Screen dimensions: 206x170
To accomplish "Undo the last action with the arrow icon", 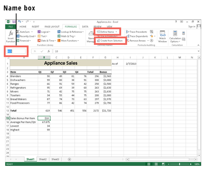I will (x=20, y=21).
